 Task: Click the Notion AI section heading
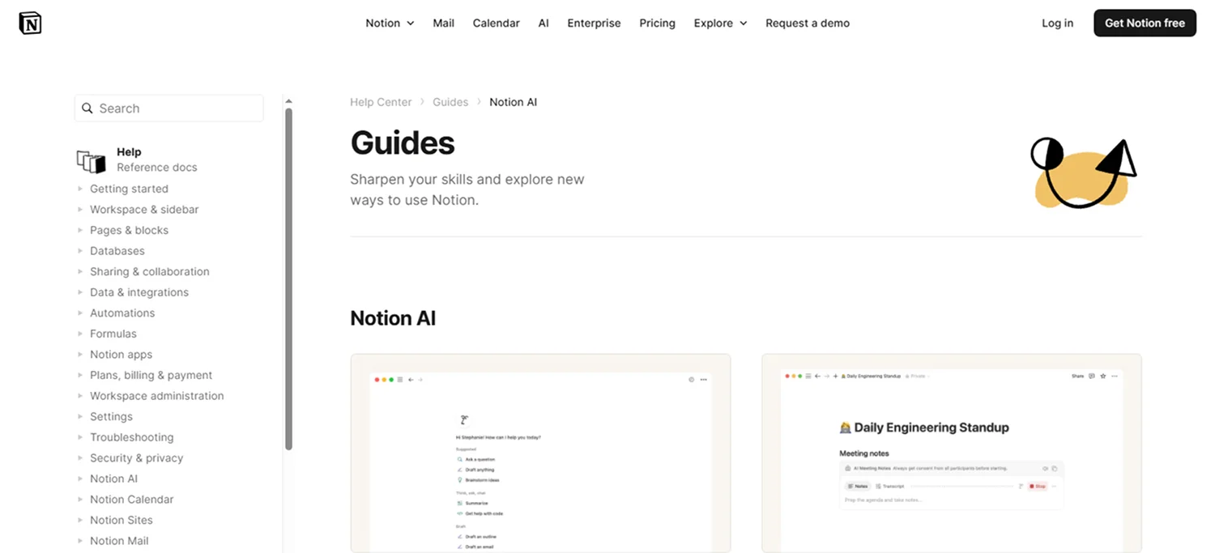click(x=393, y=318)
